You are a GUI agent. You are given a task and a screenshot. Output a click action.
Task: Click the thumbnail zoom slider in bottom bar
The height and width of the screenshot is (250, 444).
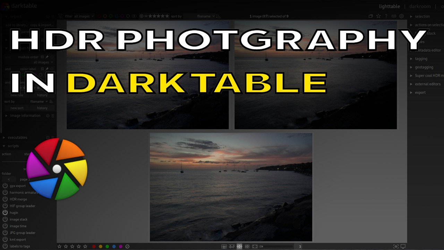point(276,247)
